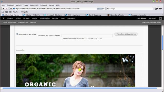Click the slider preview image of the woman
The image size is (164, 92).
click(76, 71)
